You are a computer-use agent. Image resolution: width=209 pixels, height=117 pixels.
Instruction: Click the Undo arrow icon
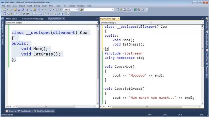39,10
